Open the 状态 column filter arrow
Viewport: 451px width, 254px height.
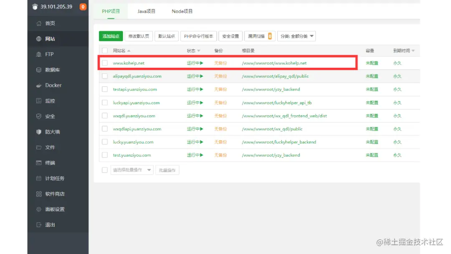[199, 51]
